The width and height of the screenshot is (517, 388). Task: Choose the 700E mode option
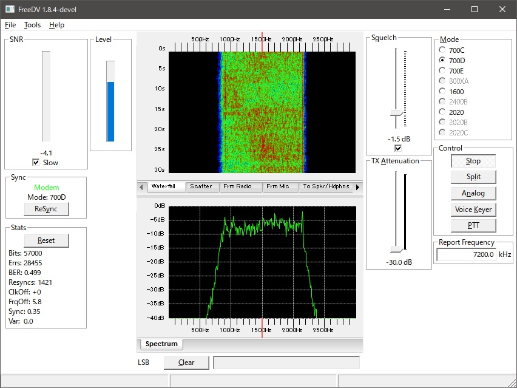(442, 71)
